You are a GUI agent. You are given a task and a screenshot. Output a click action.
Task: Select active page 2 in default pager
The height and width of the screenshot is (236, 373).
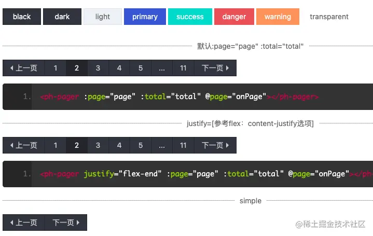77,68
